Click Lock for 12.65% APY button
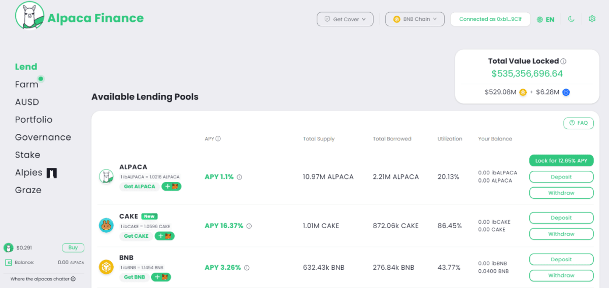Image resolution: width=609 pixels, height=288 pixels. 561,161
